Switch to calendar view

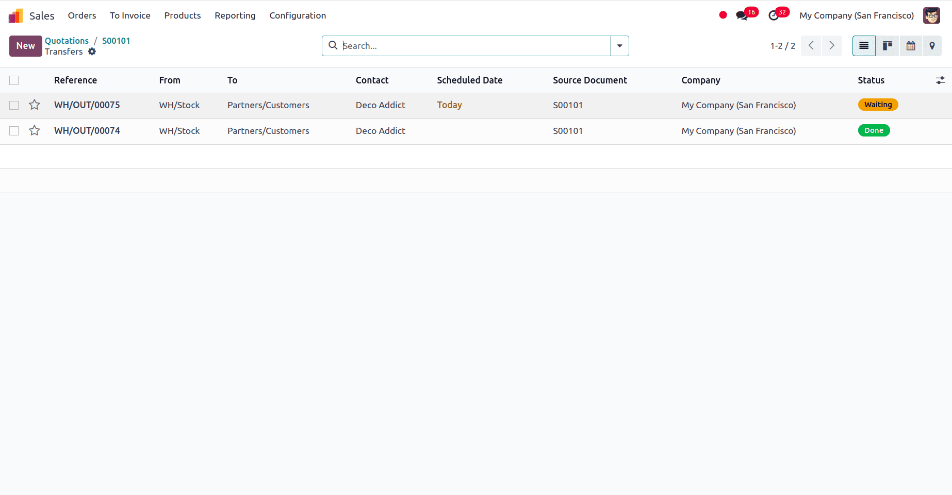click(x=911, y=46)
